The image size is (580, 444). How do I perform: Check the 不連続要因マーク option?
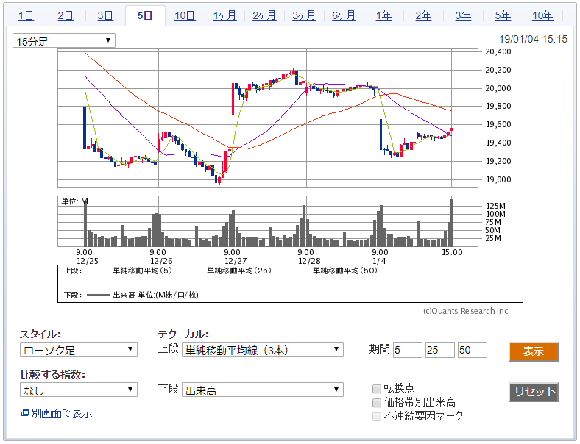(377, 416)
